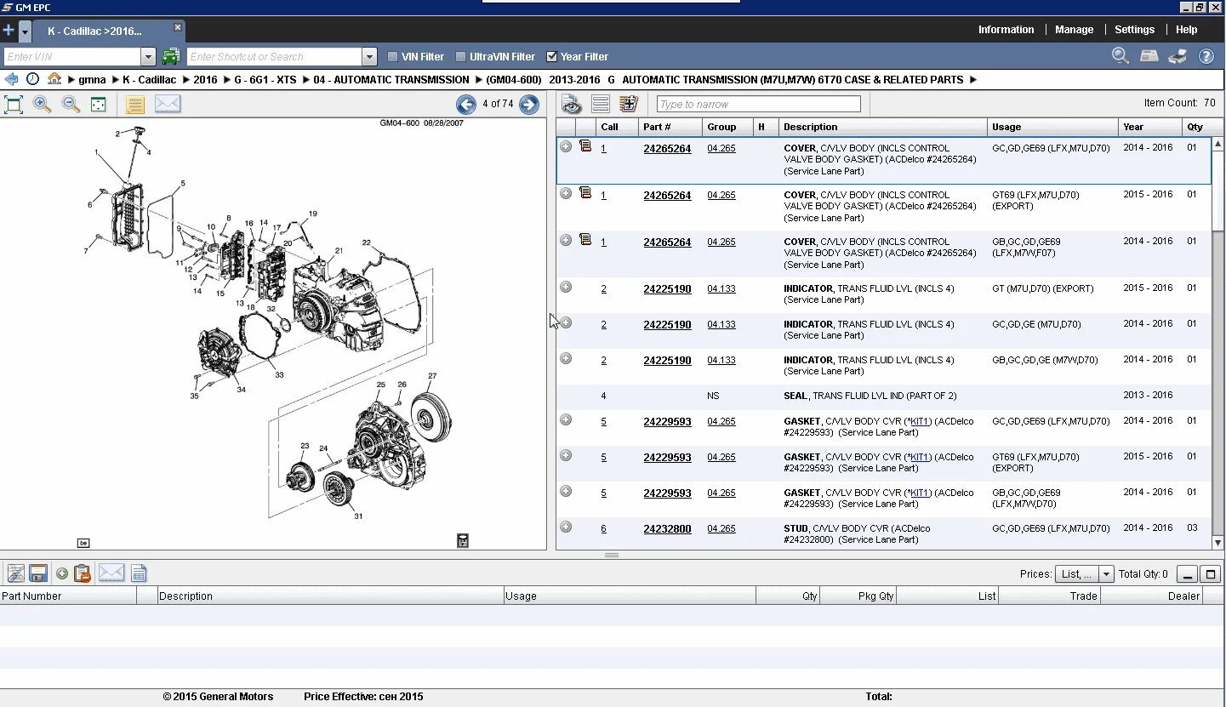Zoom out of the illustration
This screenshot has width=1226, height=707.
71,105
